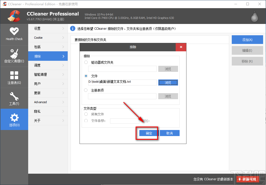266x185 pixels.
Task: Click the 文件类型 extension input field
Action: (125, 121)
